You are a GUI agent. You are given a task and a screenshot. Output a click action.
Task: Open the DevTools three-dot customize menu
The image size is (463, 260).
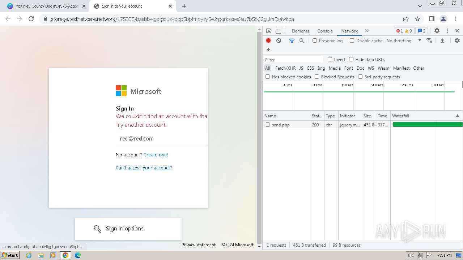coord(447,31)
